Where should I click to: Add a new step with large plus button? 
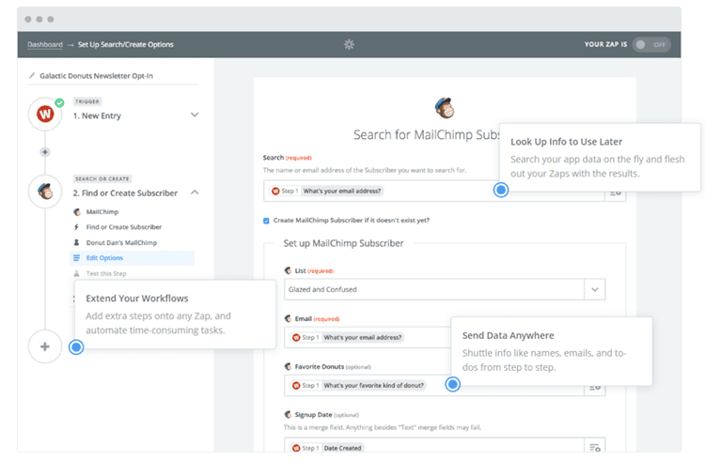click(x=45, y=346)
